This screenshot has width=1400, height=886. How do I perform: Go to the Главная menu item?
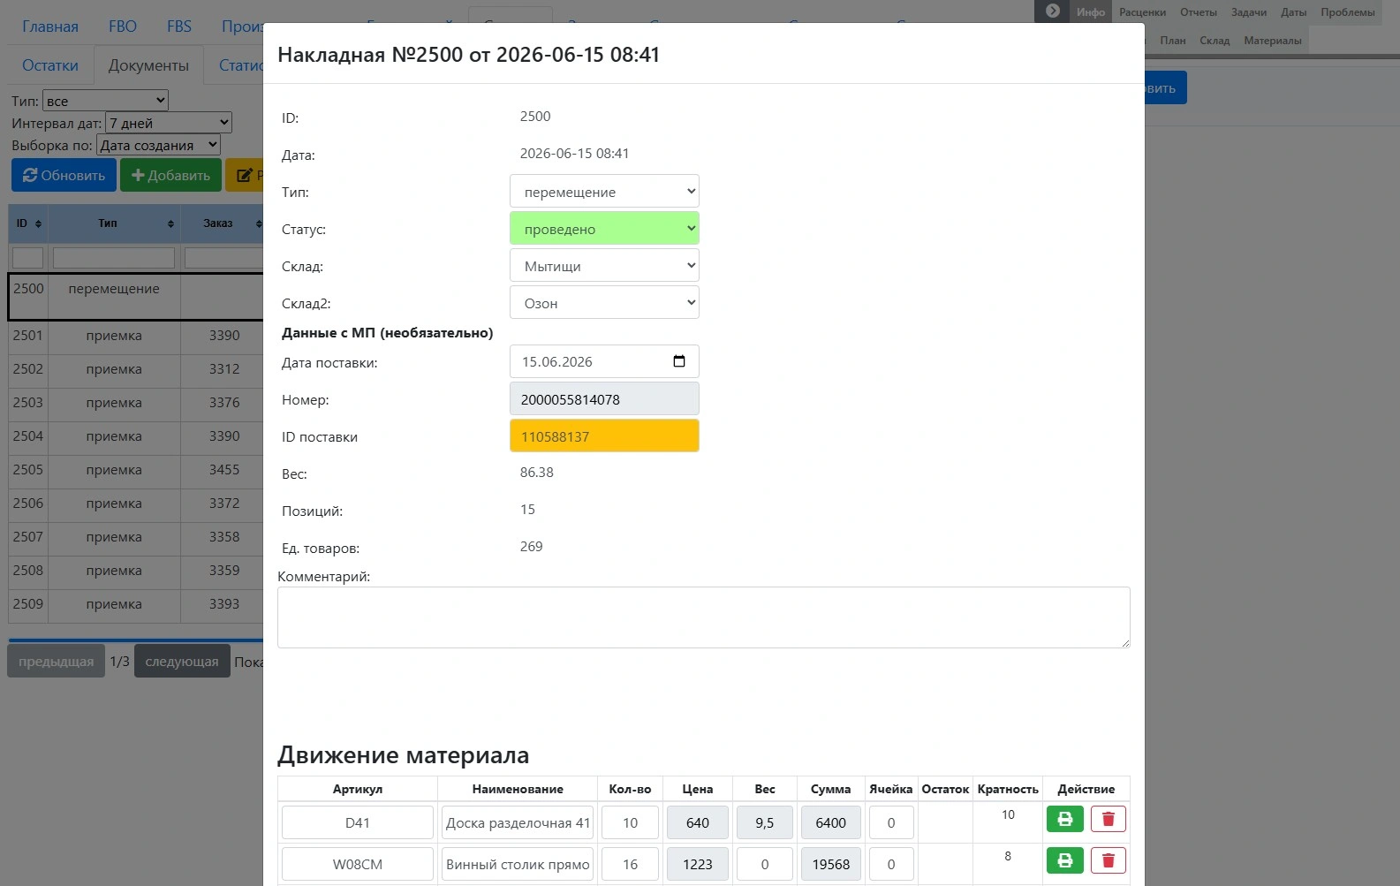pos(50,27)
